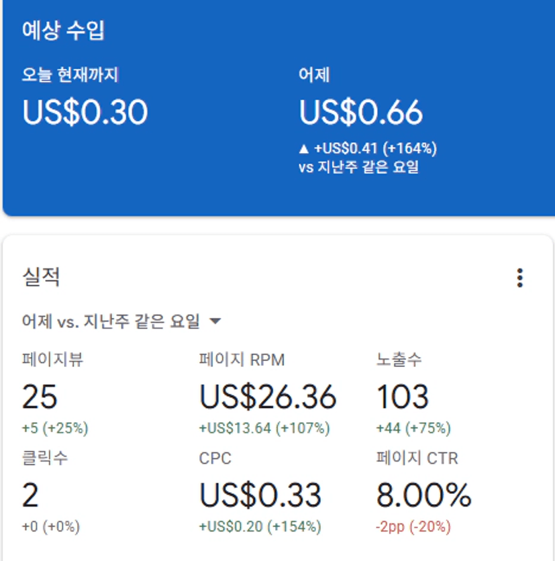
Task: Click the red -2pp (-20%) change
Action: [x=413, y=527]
